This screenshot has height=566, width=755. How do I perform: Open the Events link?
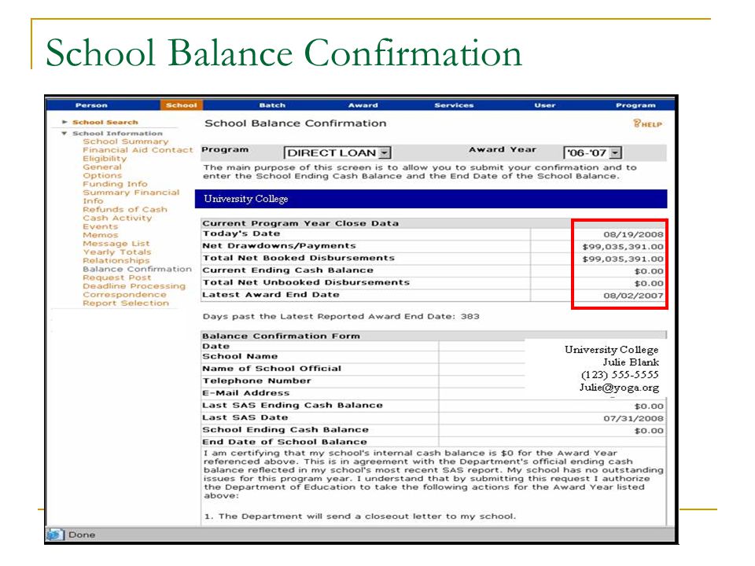100,226
